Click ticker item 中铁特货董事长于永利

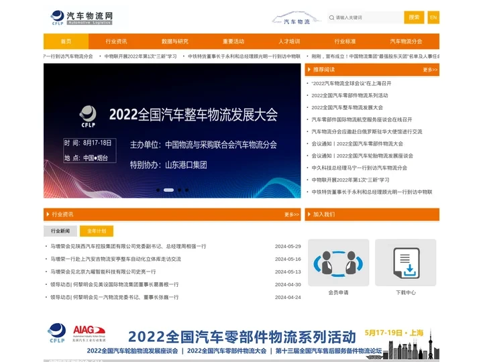click(244, 56)
